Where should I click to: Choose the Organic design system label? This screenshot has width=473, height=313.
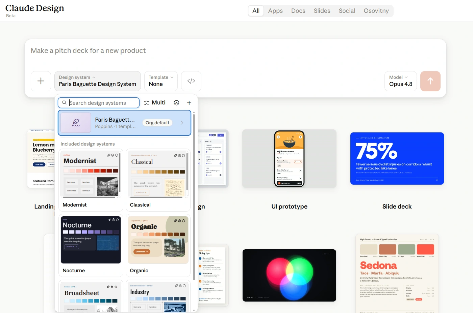139,271
